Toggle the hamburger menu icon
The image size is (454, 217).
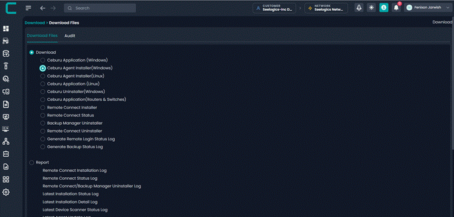[28, 8]
